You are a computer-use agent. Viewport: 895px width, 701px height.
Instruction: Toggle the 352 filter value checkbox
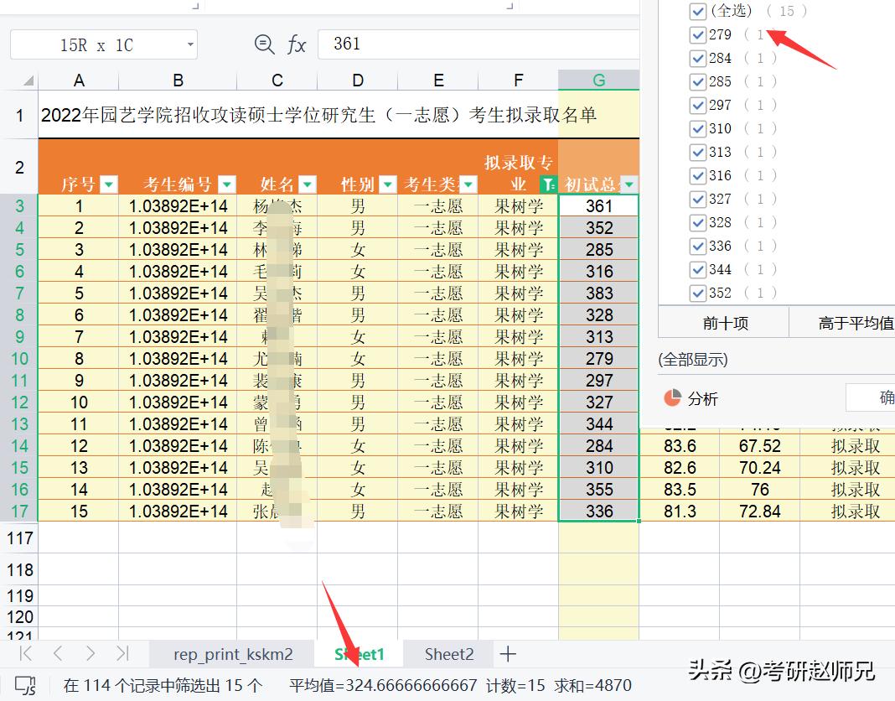pyautogui.click(x=698, y=293)
